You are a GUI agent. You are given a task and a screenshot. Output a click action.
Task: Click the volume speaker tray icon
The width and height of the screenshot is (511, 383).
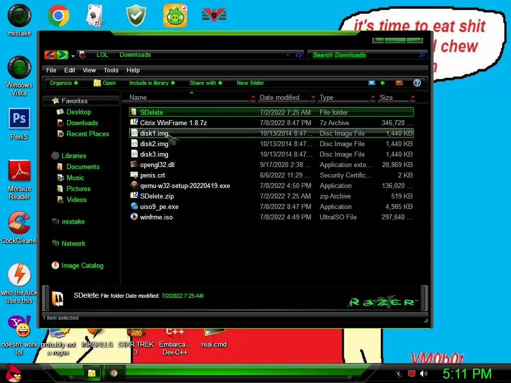(423, 374)
